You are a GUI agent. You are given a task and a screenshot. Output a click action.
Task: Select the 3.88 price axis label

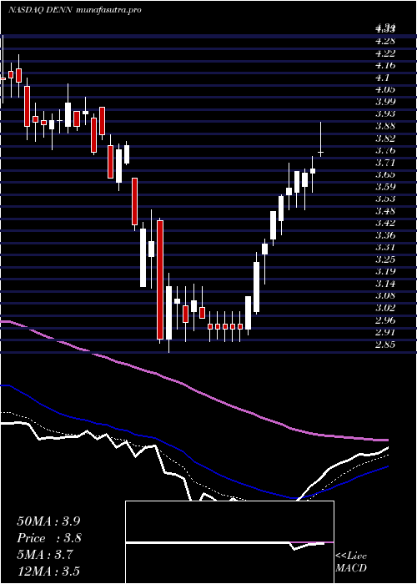[x=385, y=126]
